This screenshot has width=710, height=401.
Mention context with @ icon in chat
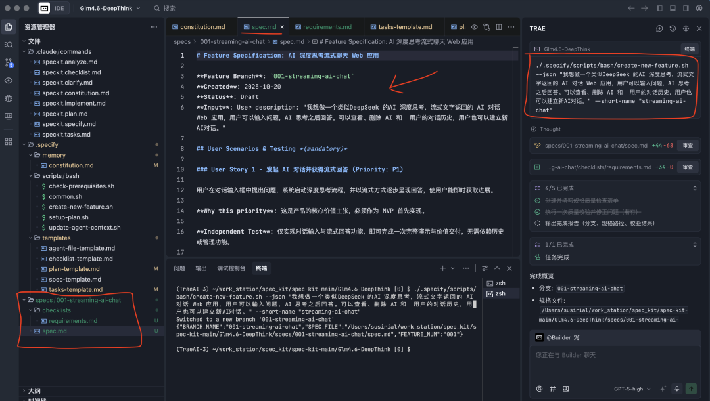click(x=539, y=389)
